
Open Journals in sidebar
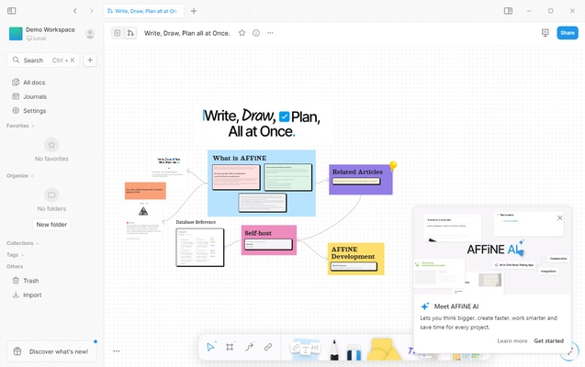35,96
